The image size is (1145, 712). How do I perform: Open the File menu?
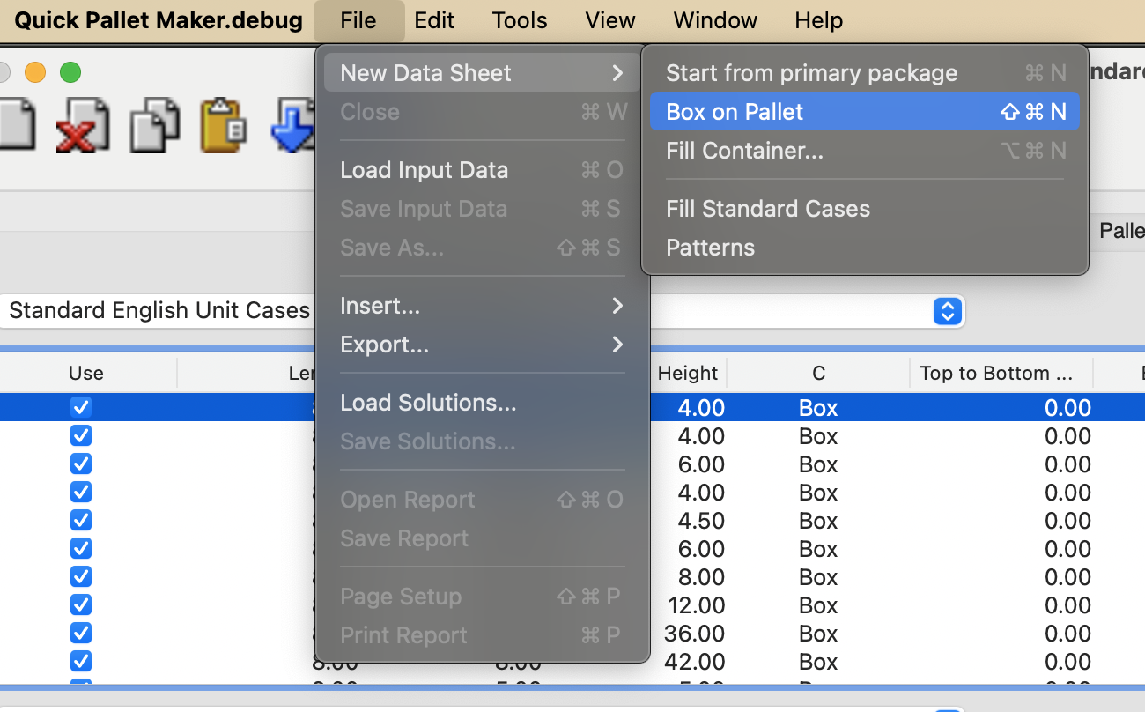(x=358, y=20)
